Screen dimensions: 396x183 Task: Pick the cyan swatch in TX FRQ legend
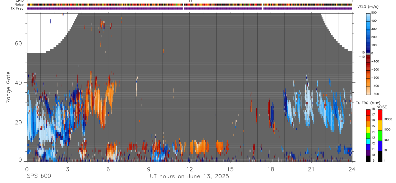[368, 141]
